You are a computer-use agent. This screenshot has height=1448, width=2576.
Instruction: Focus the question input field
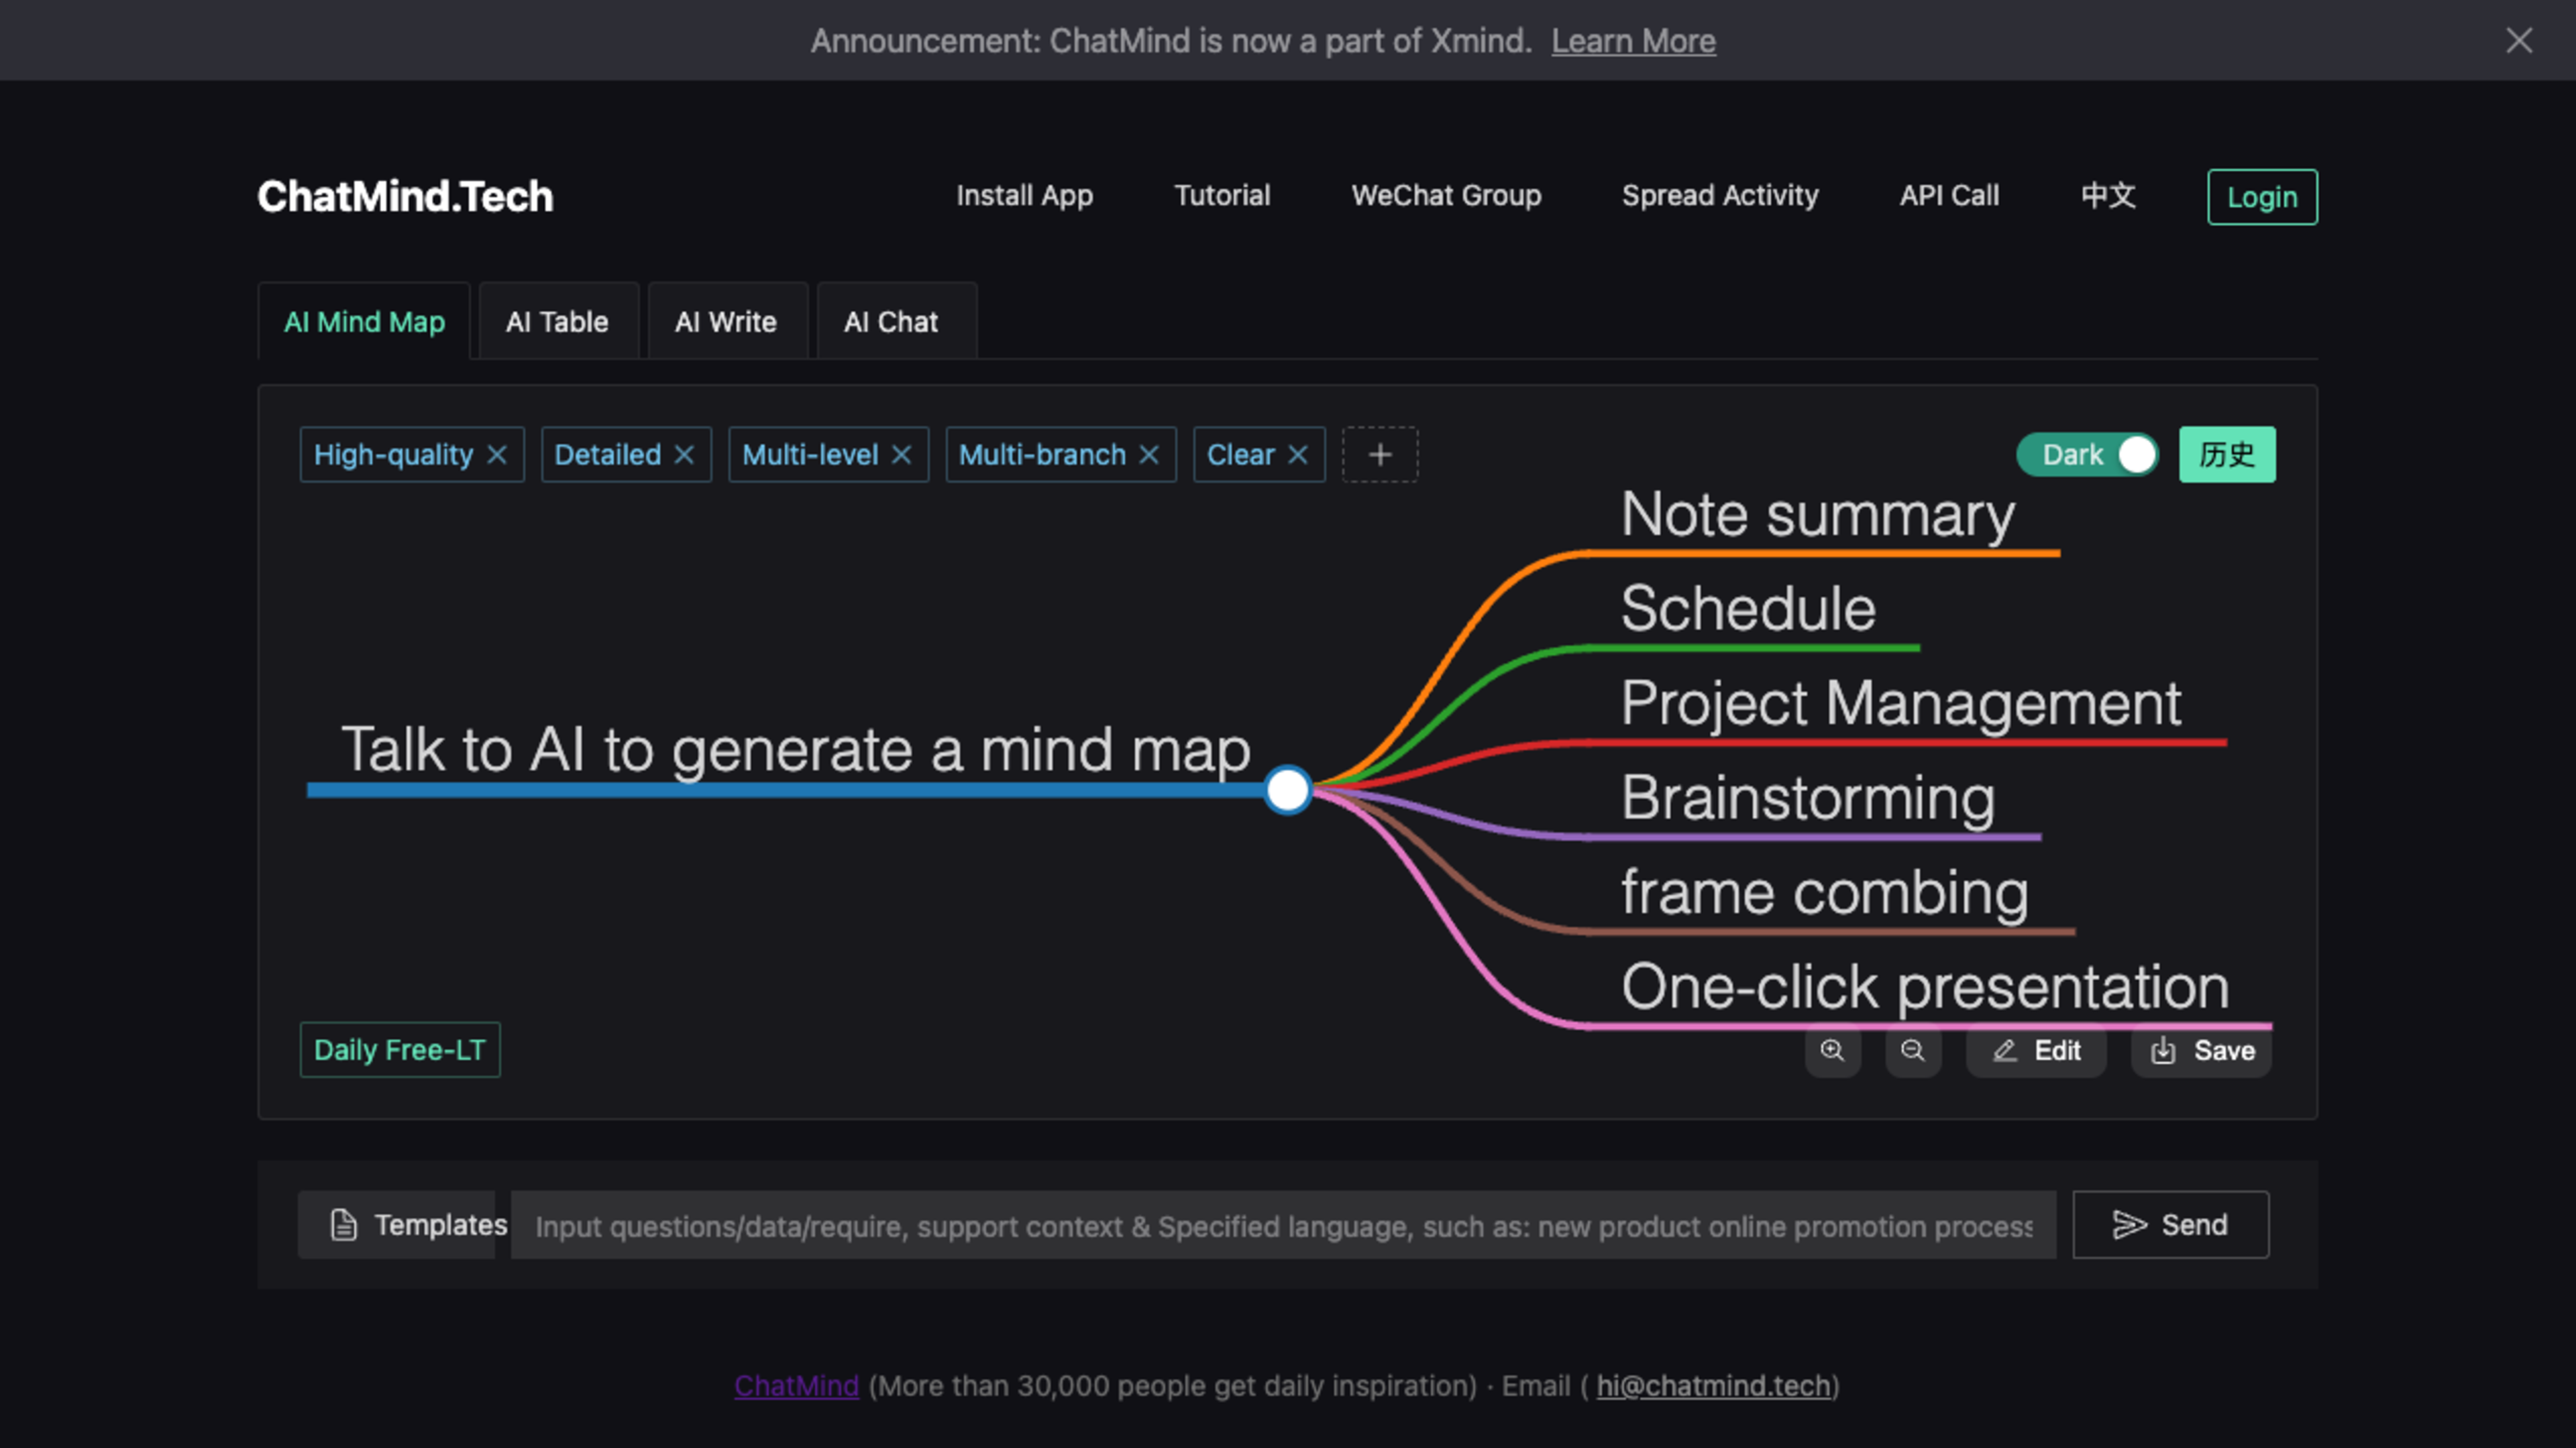(1283, 1224)
